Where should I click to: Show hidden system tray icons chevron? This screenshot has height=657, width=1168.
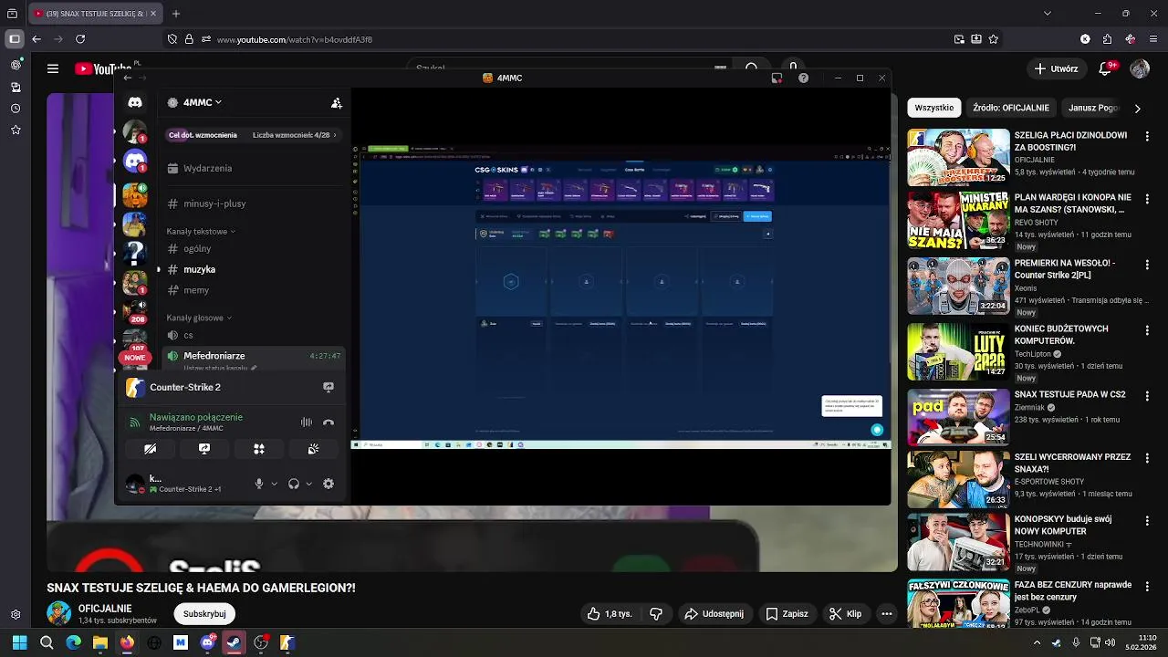coord(1037,642)
